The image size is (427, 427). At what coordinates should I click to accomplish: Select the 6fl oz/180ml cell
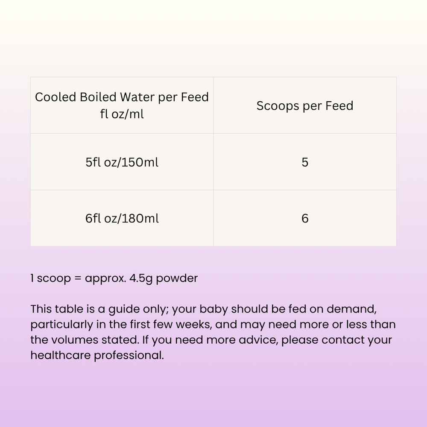(x=122, y=218)
